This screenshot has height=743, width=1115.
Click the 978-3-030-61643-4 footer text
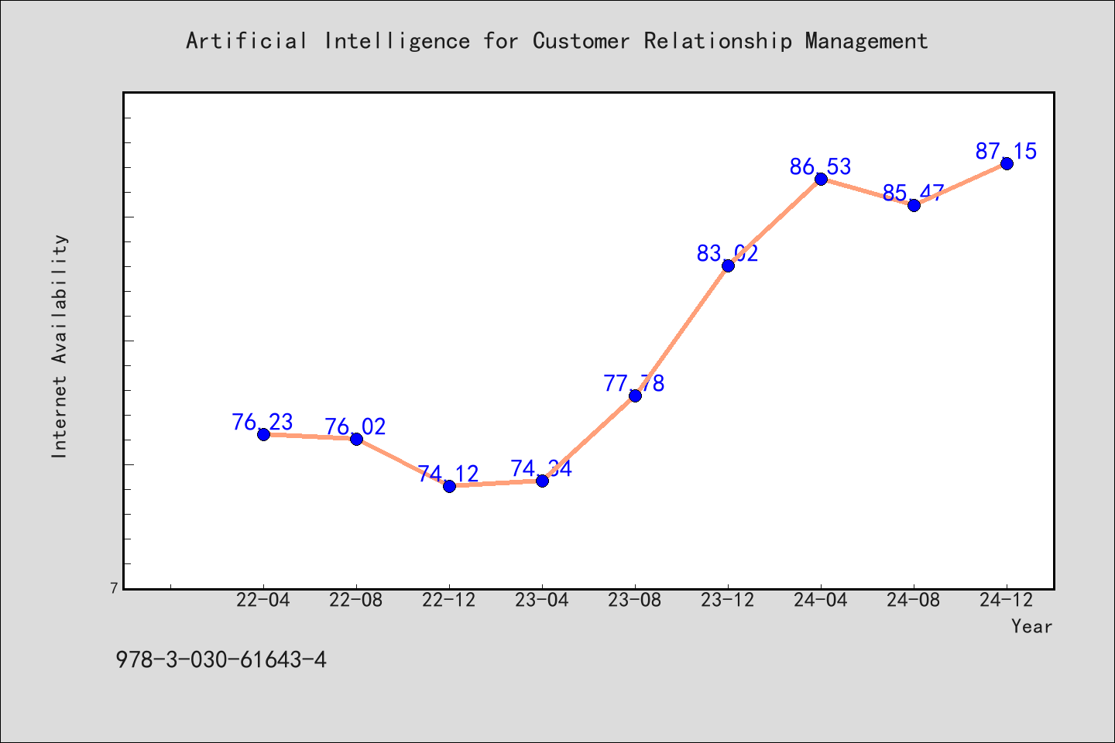tap(221, 660)
